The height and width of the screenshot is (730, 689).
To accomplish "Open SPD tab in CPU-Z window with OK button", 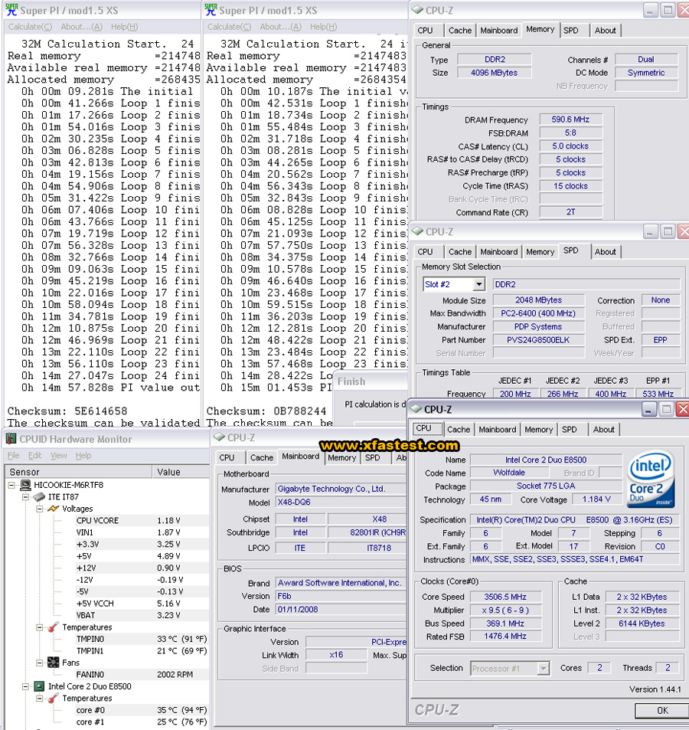I will pos(569,430).
